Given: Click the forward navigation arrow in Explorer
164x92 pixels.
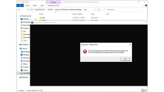Looking at the screenshot, I should click(23, 10).
